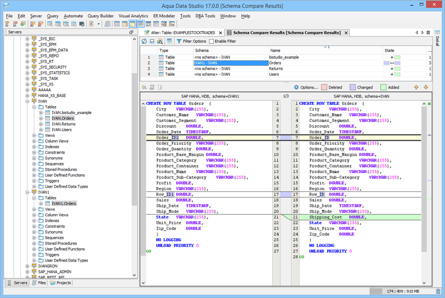Viewport: 445px width, 298px height.
Task: Open the Visual Analytics menu
Action: (x=134, y=16)
